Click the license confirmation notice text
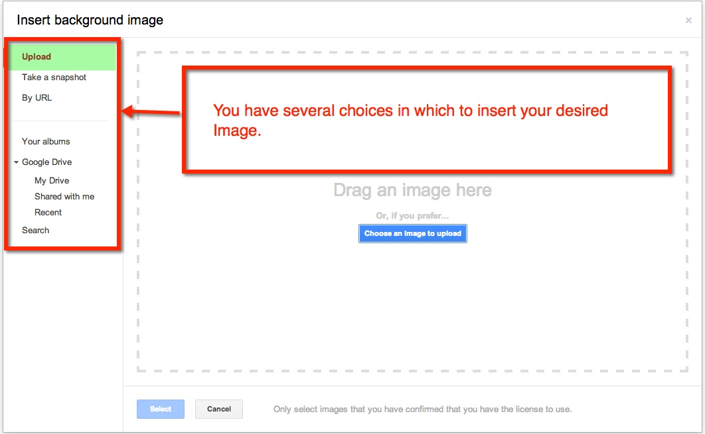Screen dimensions: 705x434 click(x=422, y=409)
